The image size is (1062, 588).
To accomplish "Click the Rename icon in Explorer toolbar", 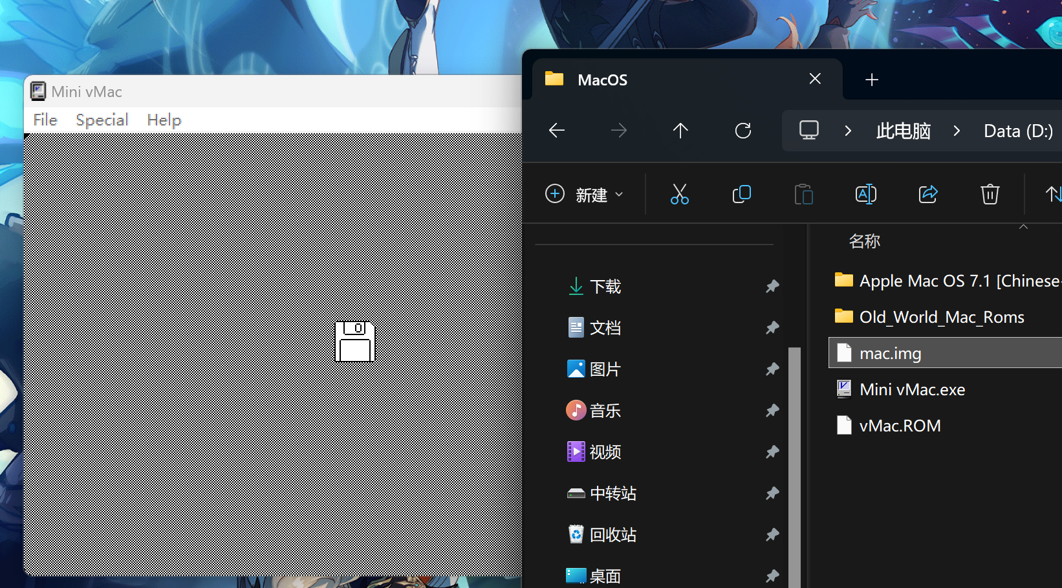I will click(865, 194).
